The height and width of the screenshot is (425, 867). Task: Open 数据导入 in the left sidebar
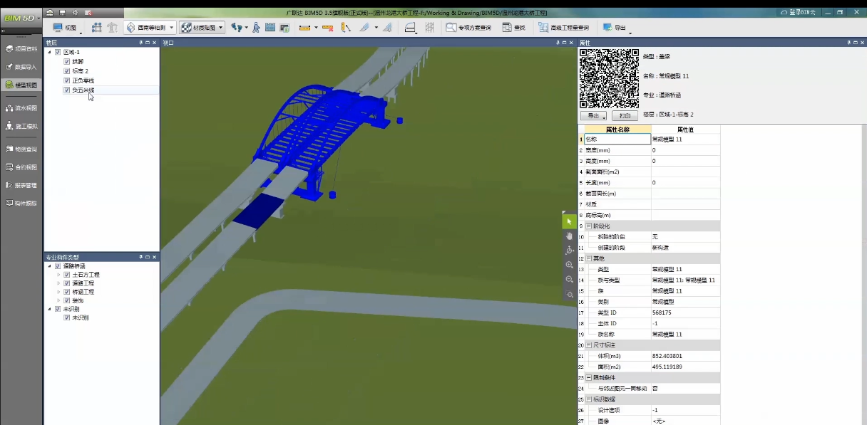(21, 66)
